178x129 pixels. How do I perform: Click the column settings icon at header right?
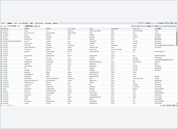pyautogui.click(x=177, y=29)
